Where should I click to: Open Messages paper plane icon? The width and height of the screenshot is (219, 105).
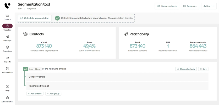[x=7, y=37]
